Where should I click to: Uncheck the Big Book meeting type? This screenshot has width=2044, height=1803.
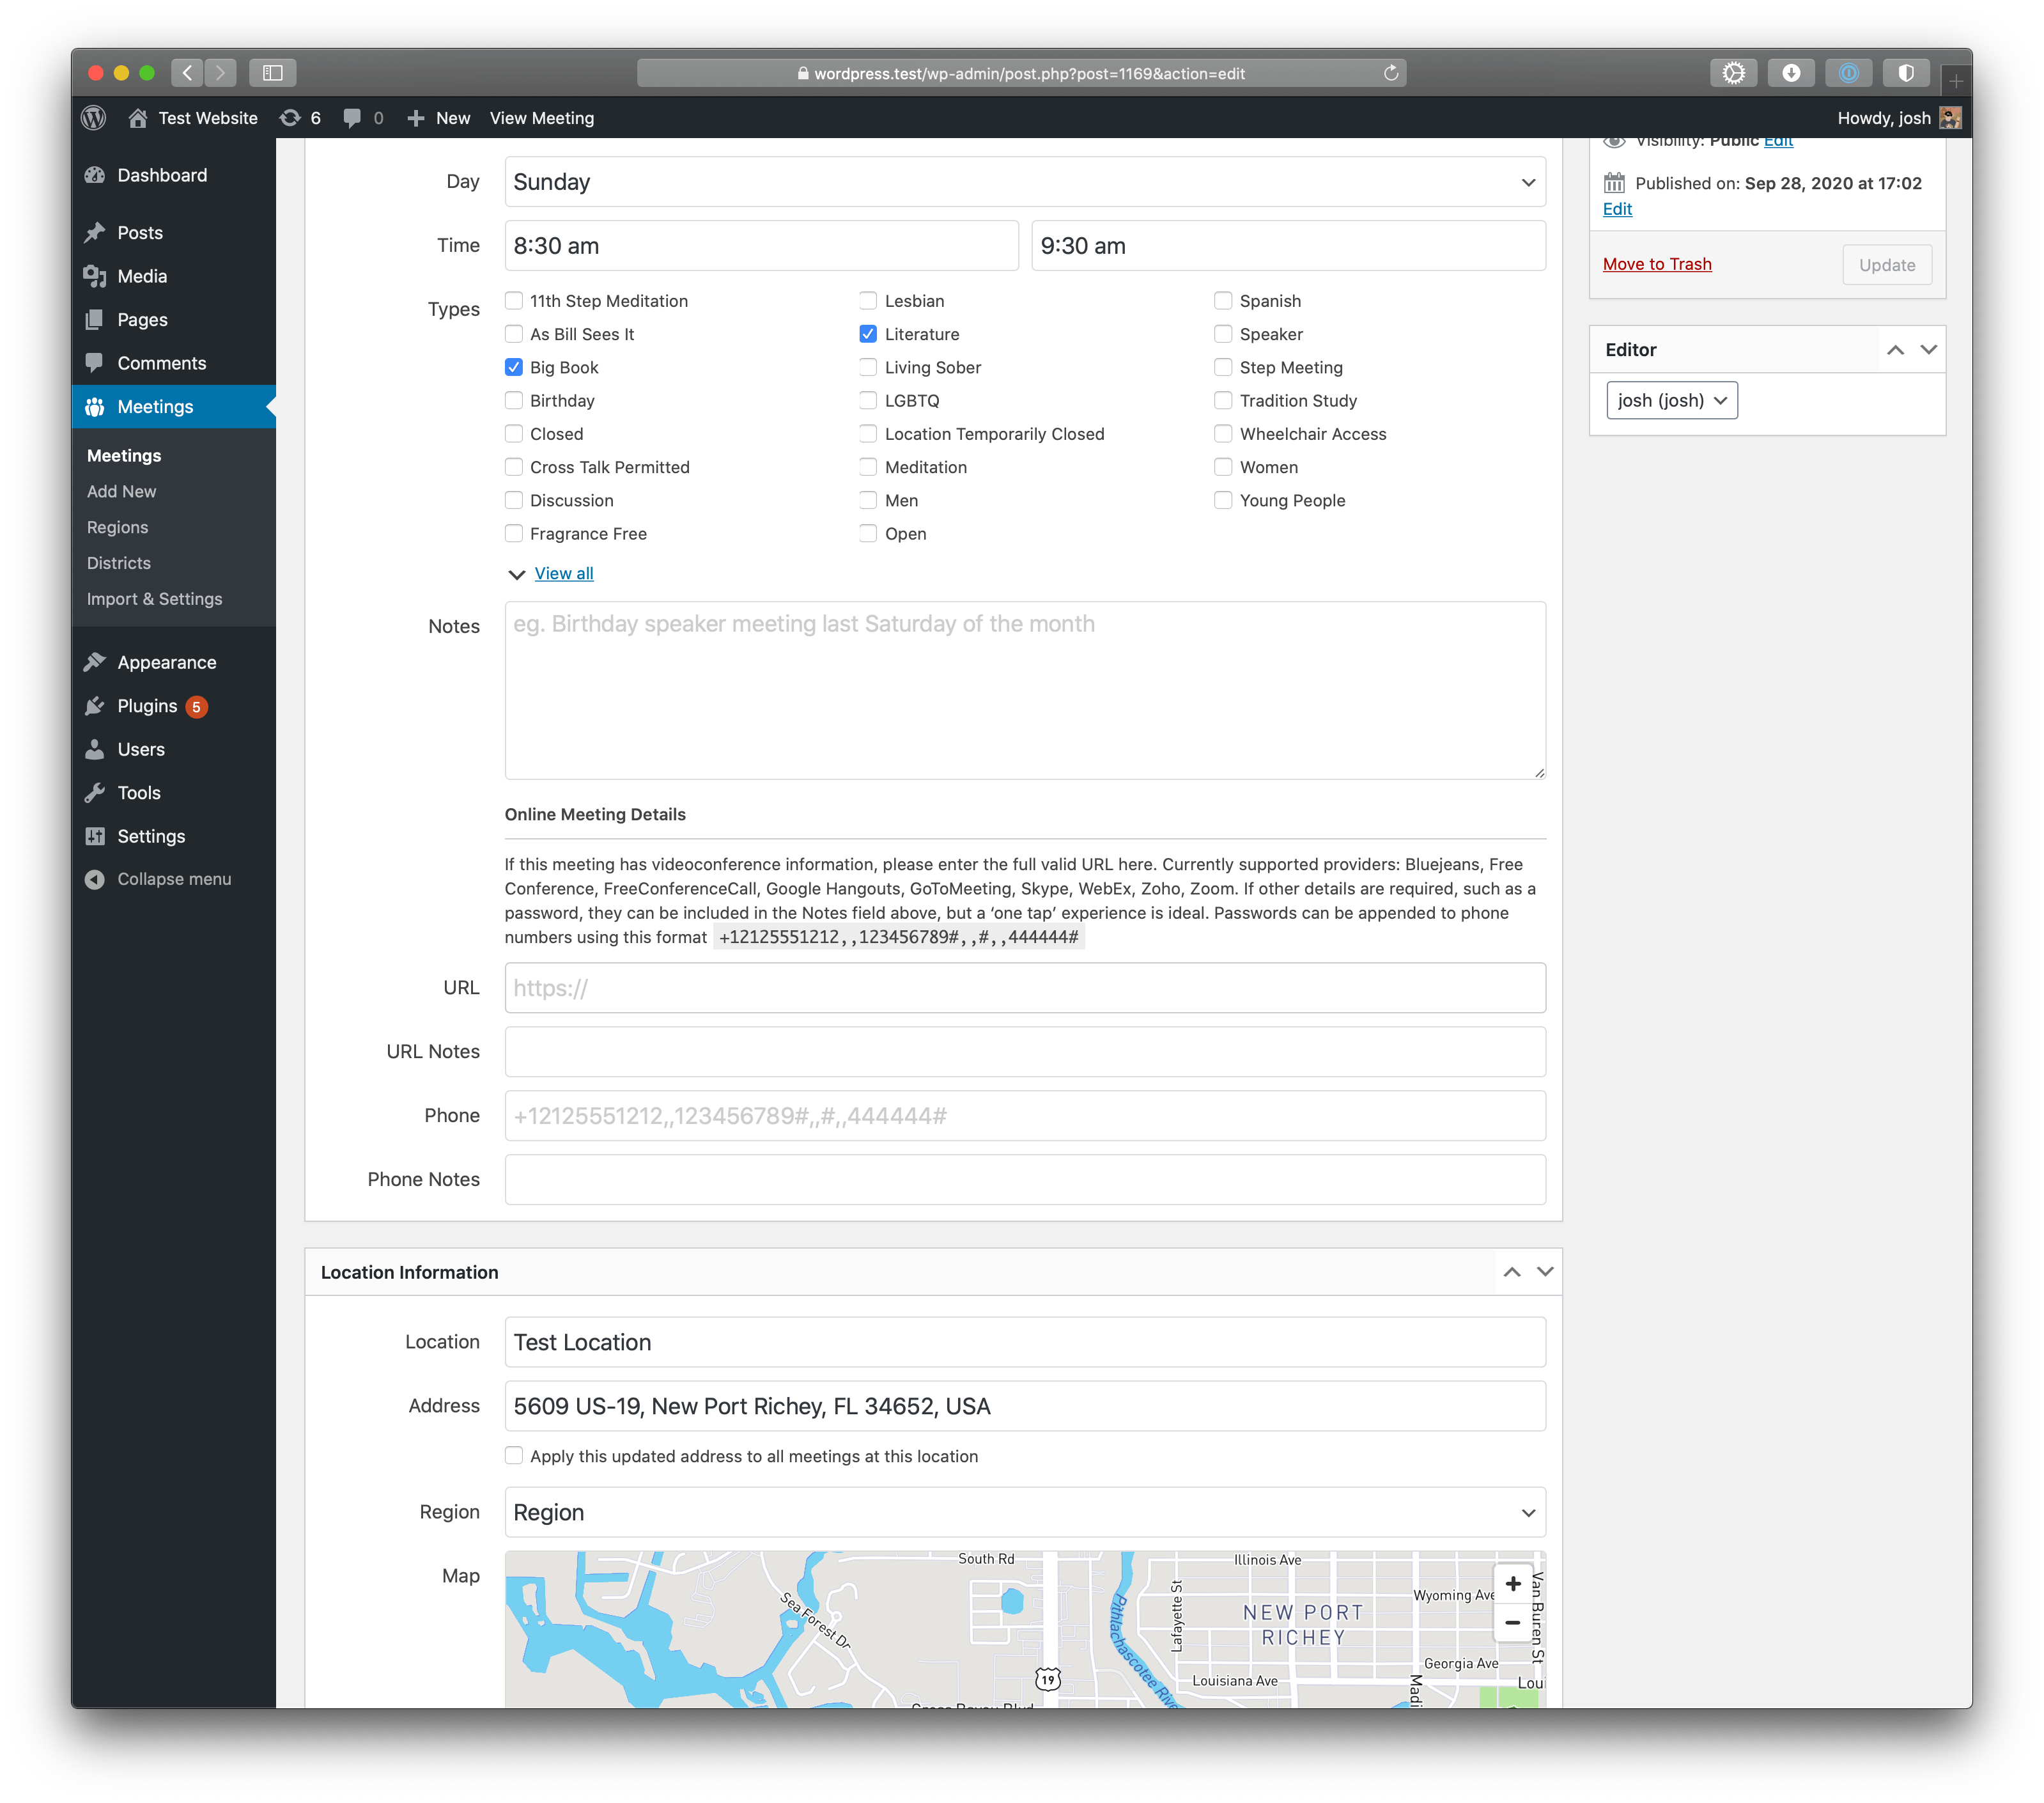point(514,366)
